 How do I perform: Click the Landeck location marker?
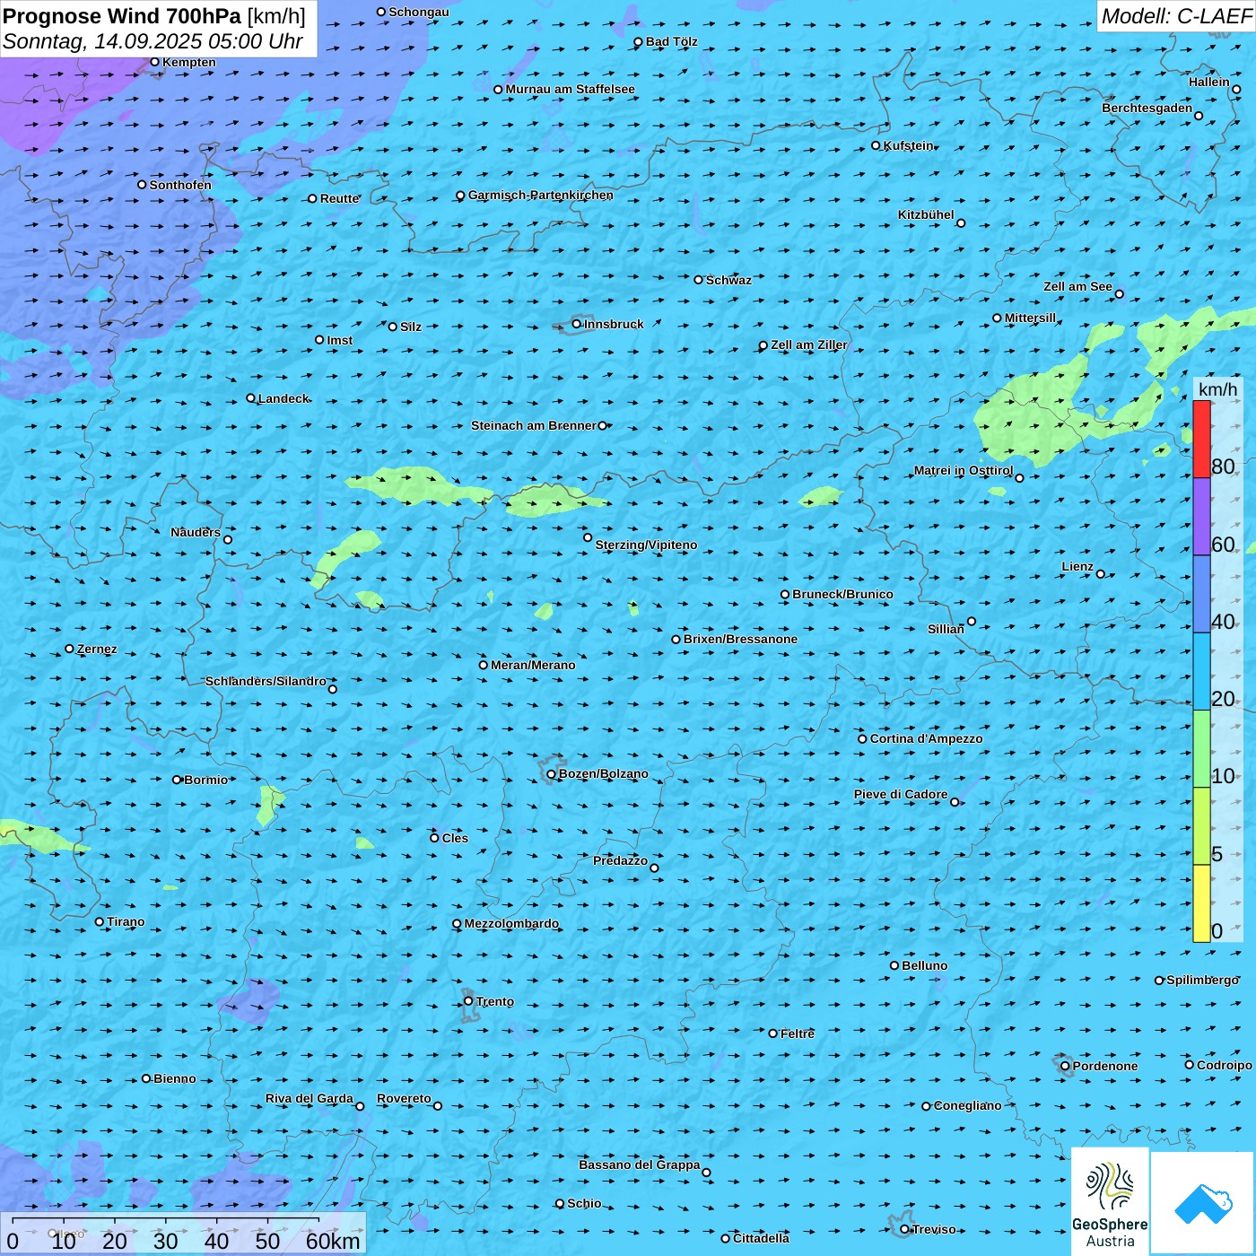click(x=251, y=398)
